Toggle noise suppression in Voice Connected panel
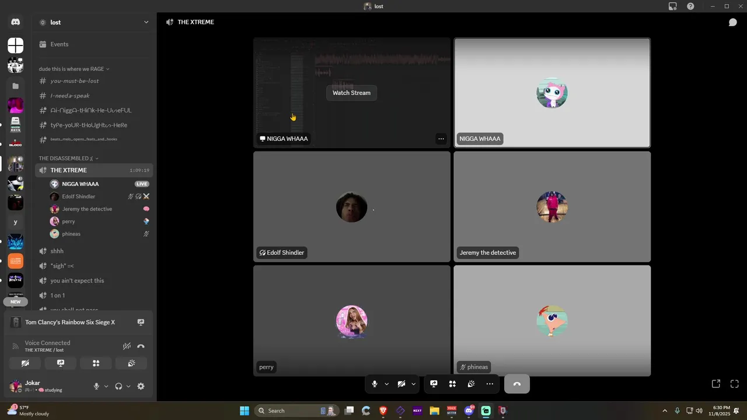 pos(127,346)
